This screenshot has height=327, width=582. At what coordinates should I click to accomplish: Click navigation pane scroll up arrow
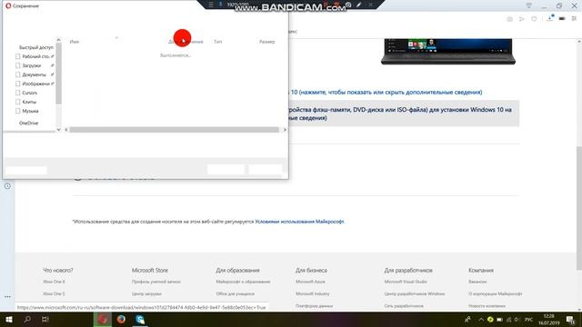[58, 40]
